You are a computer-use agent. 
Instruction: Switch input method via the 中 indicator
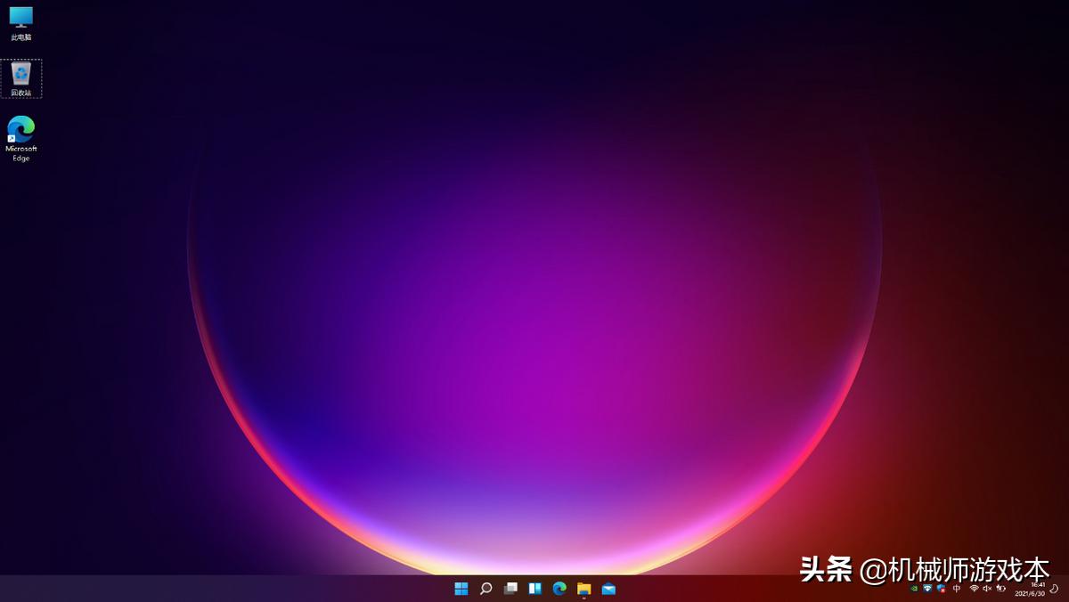coord(957,589)
